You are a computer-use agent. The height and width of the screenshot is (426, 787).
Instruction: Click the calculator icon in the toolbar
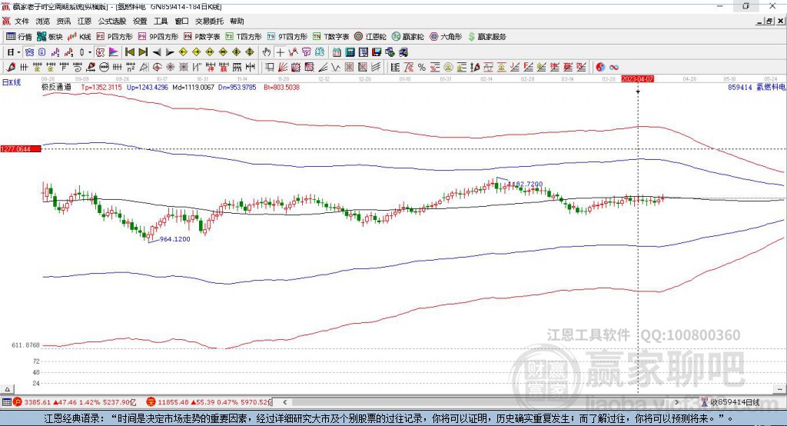coord(350,52)
